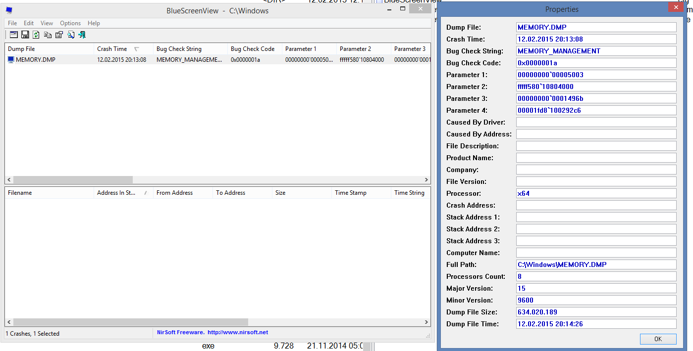The width and height of the screenshot is (693, 351).
Task: Sort by Bug Check Code column header
Action: coord(255,49)
